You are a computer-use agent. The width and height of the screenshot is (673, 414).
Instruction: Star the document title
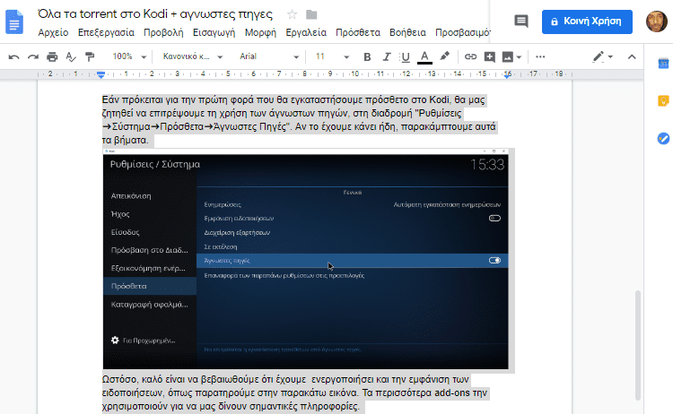tap(293, 14)
